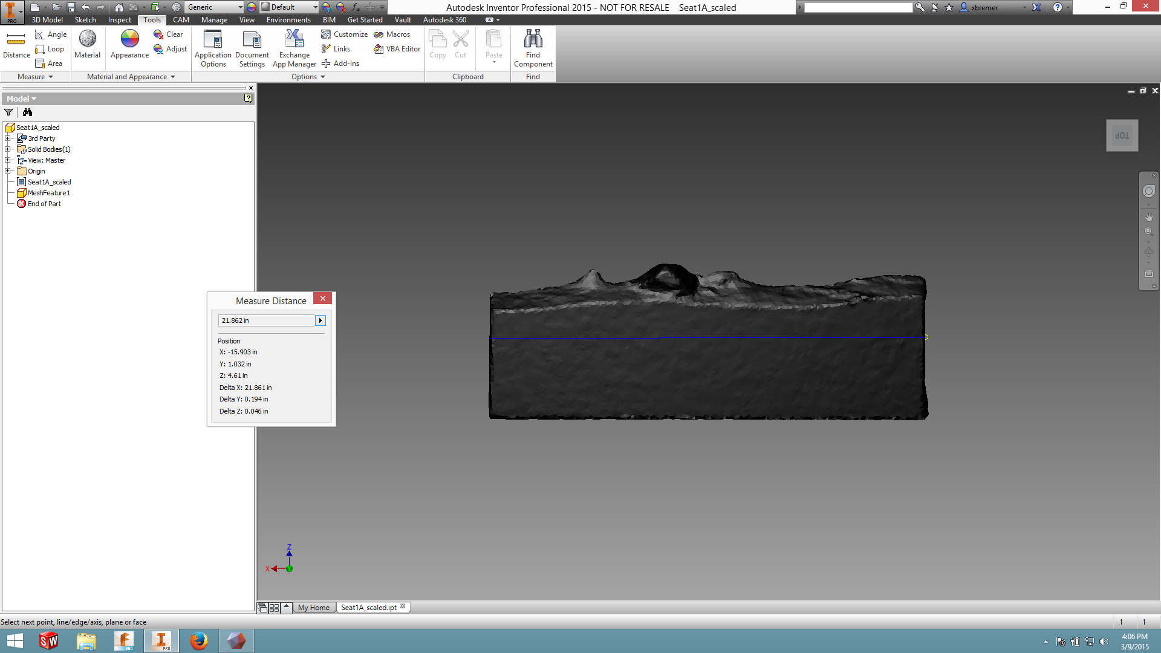
Task: Open the Material browser
Action: click(87, 45)
